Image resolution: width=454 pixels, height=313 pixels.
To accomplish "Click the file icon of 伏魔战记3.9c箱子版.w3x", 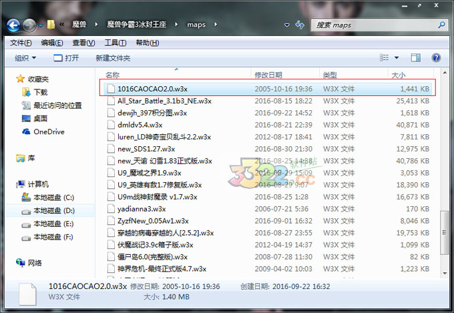I will [x=111, y=245].
